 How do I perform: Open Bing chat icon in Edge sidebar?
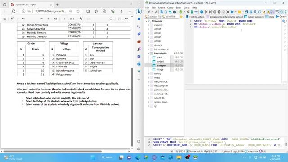click(x=139, y=11)
